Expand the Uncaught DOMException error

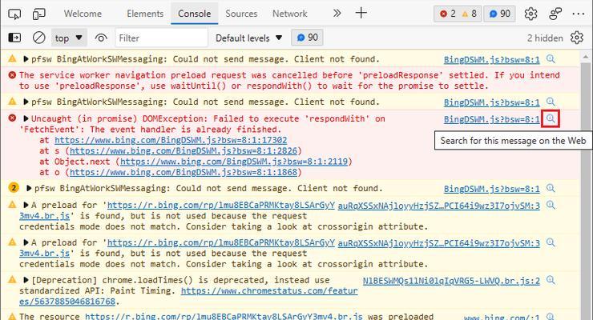(x=26, y=119)
